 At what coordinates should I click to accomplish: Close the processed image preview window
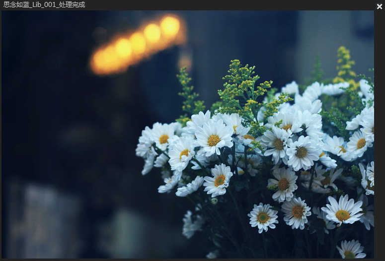[x=380, y=6]
